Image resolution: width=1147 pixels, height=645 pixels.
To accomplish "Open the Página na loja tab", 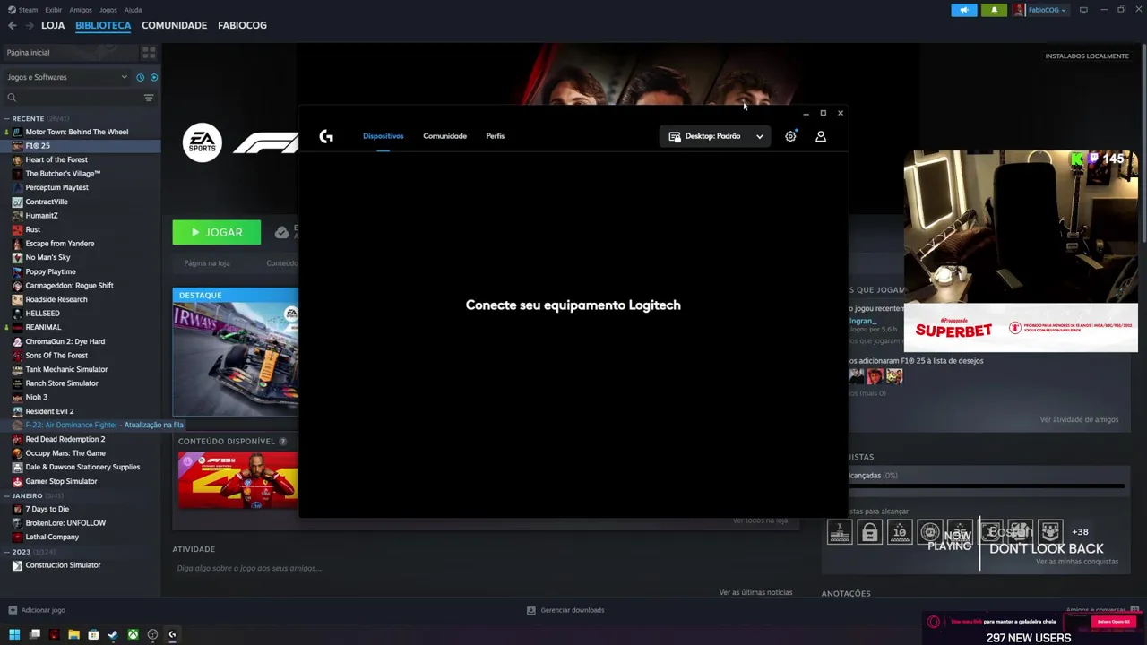I will pos(207,263).
